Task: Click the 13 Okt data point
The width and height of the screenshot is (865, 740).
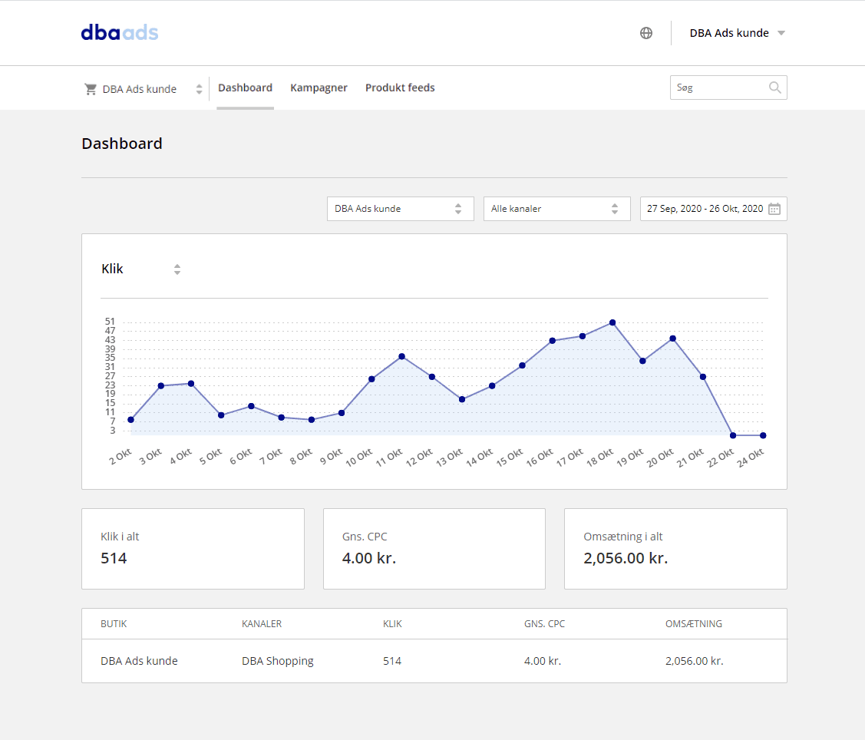Action: 462,399
